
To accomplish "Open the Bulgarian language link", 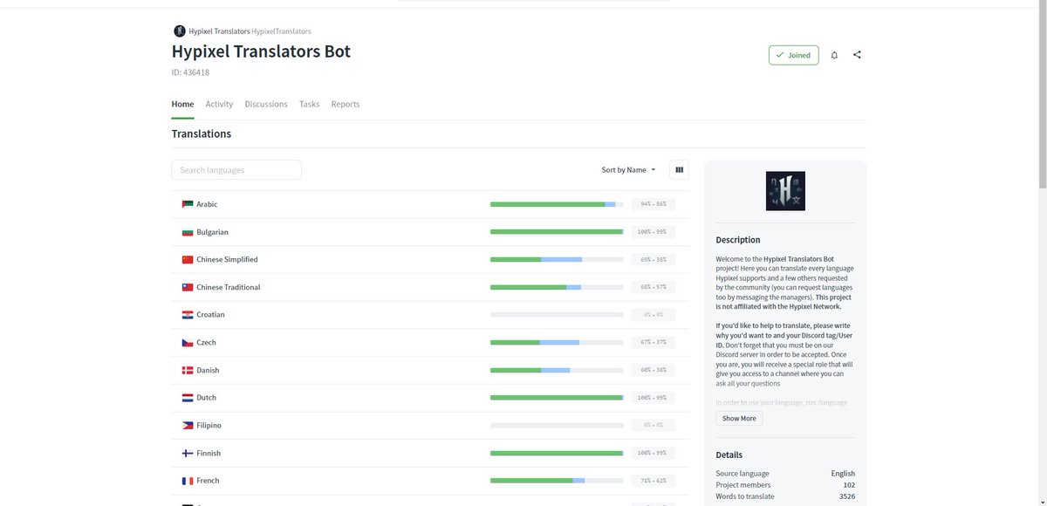I will coord(212,232).
